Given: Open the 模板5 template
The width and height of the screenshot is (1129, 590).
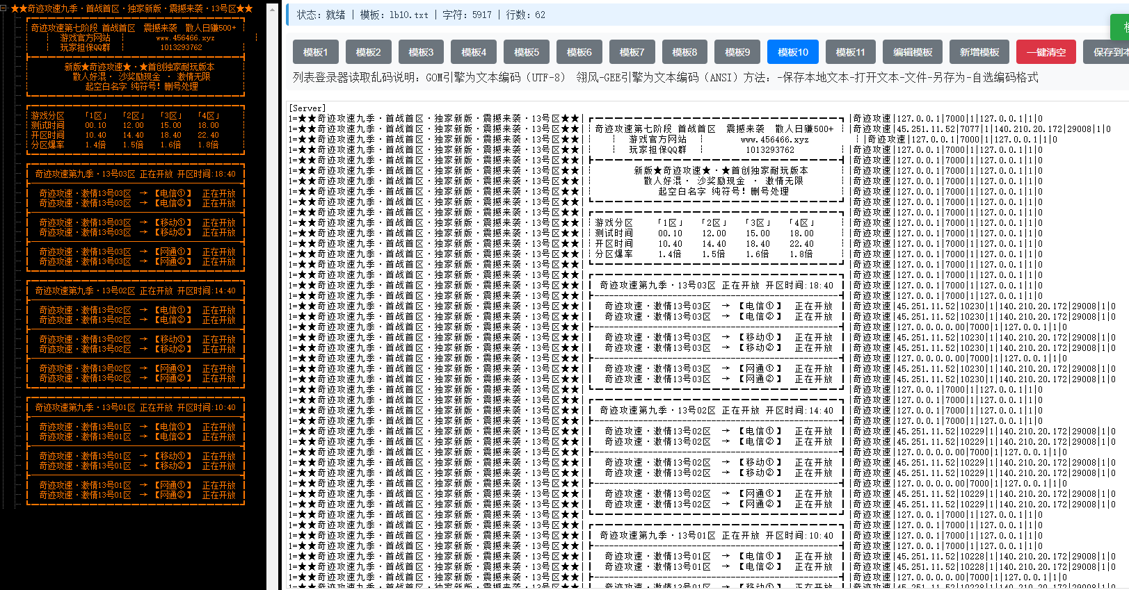Looking at the screenshot, I should (527, 52).
